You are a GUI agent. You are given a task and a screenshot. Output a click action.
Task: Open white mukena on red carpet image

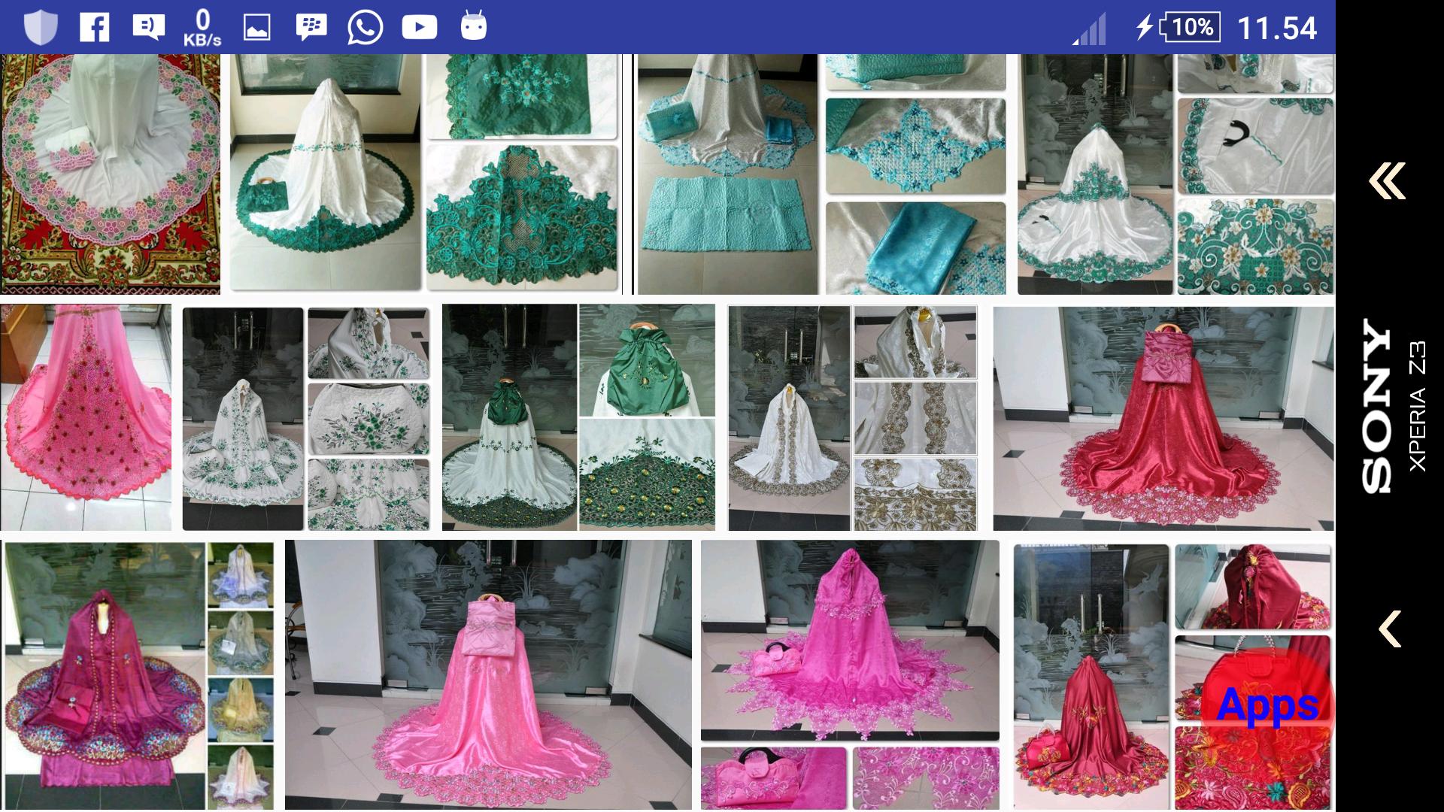(111, 174)
